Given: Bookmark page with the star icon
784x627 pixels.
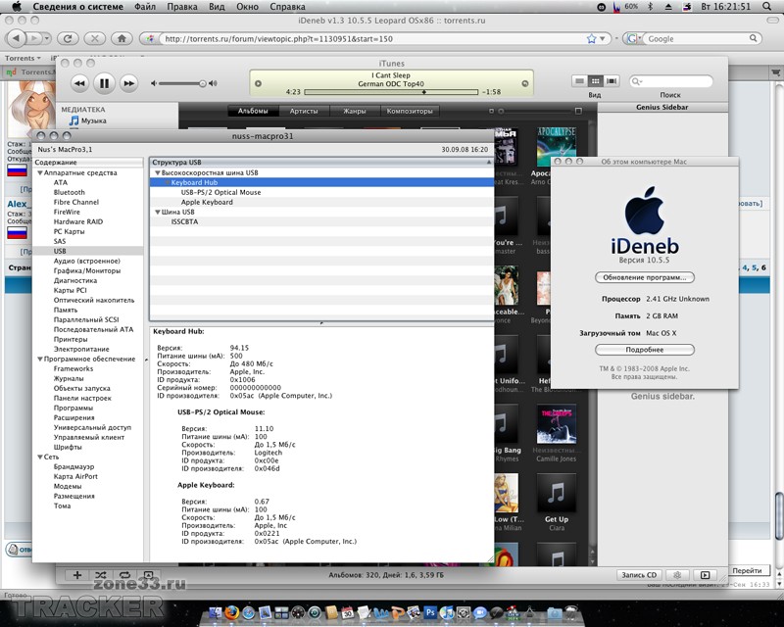Looking at the screenshot, I should coord(592,38).
